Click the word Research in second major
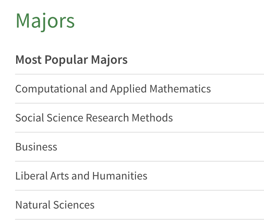 [107, 118]
